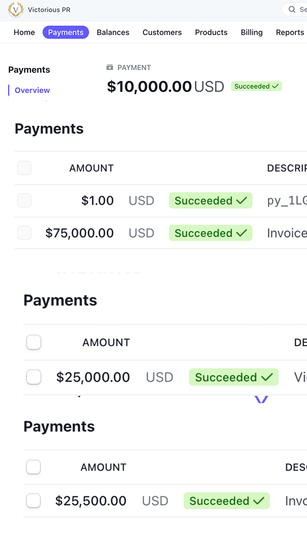Tick the checkbox for the $75,000.00 payment
Image resolution: width=307 pixels, height=546 pixels.
click(24, 233)
